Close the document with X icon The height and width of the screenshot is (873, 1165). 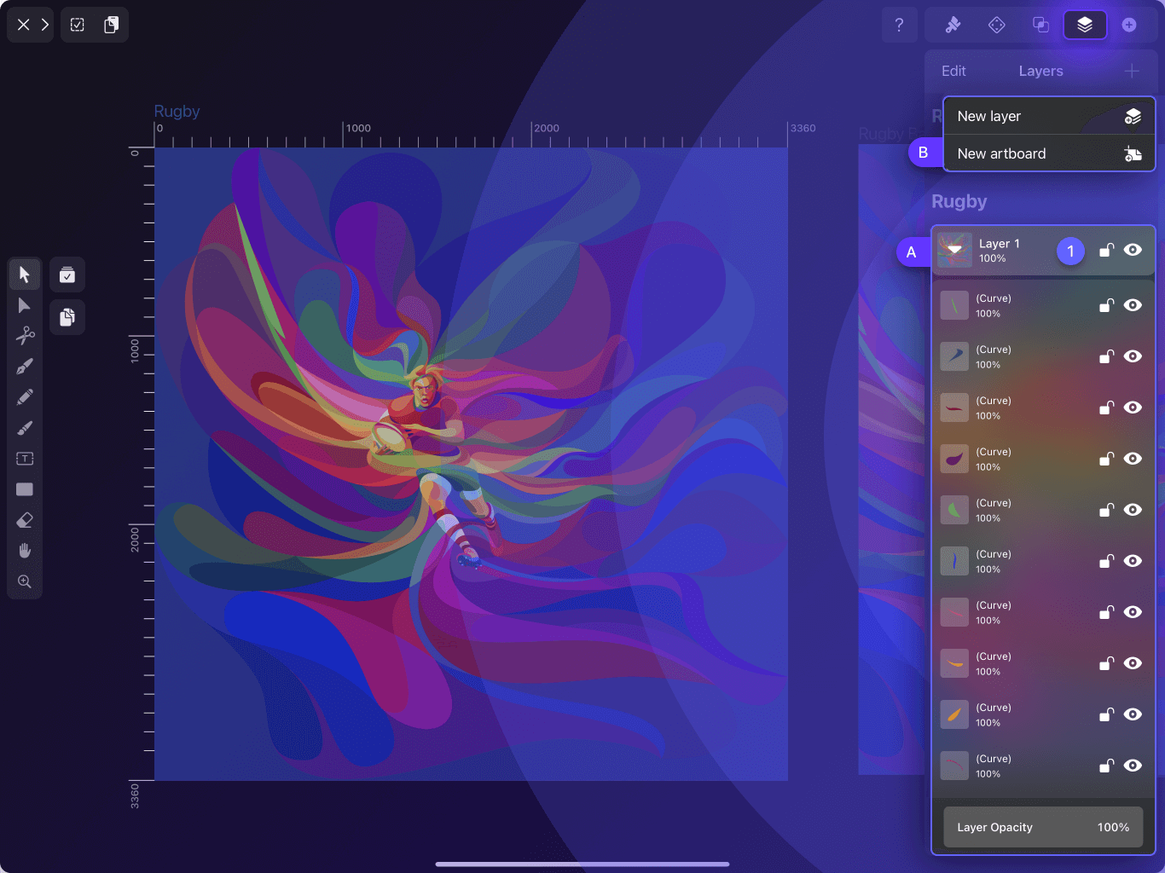(x=23, y=25)
